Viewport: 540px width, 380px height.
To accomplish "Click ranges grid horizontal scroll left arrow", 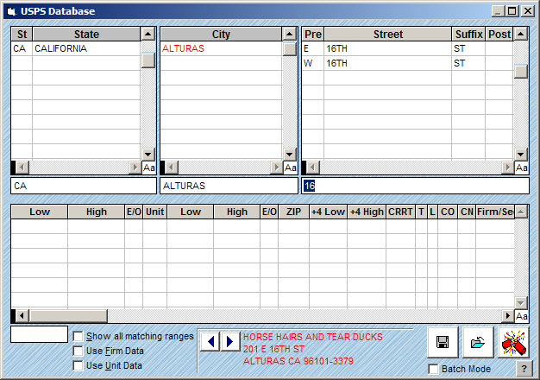I will [x=22, y=316].
